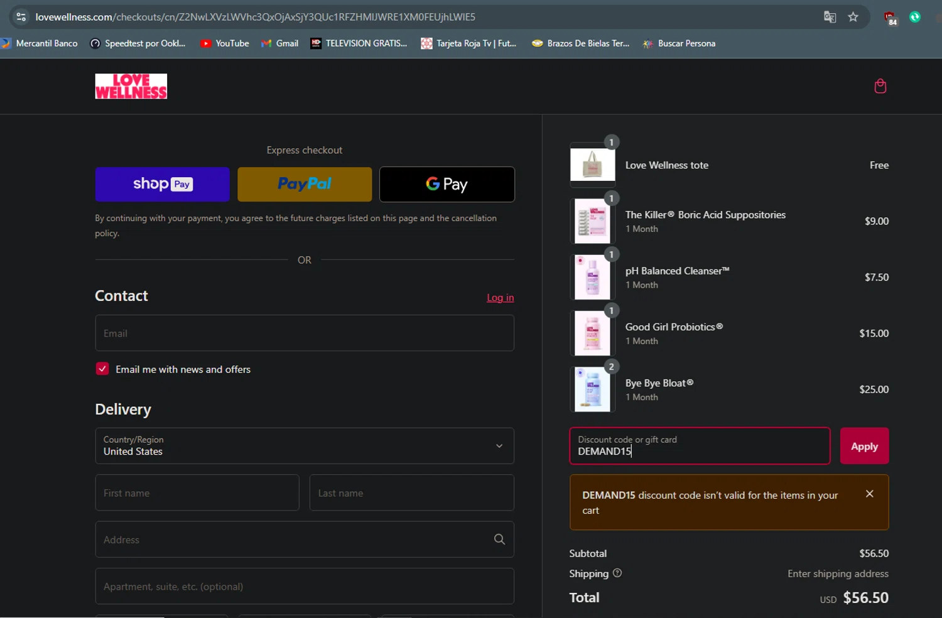
Task: Click the Love Wellness logo
Action: (131, 86)
